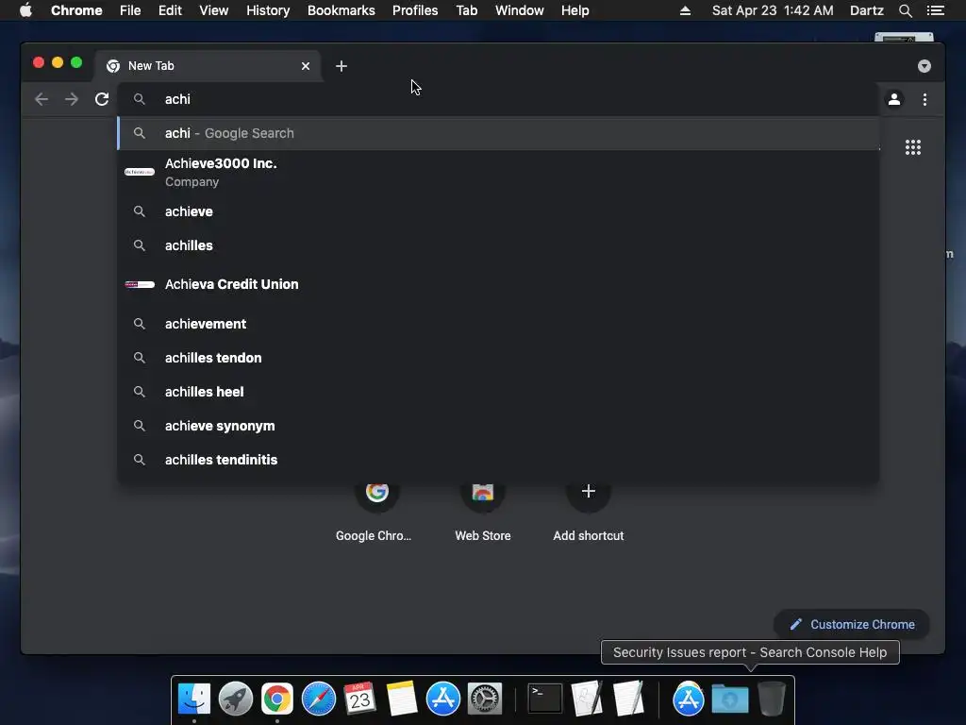Open Spotlight search in menu bar
This screenshot has height=725, width=966.
[905, 10]
